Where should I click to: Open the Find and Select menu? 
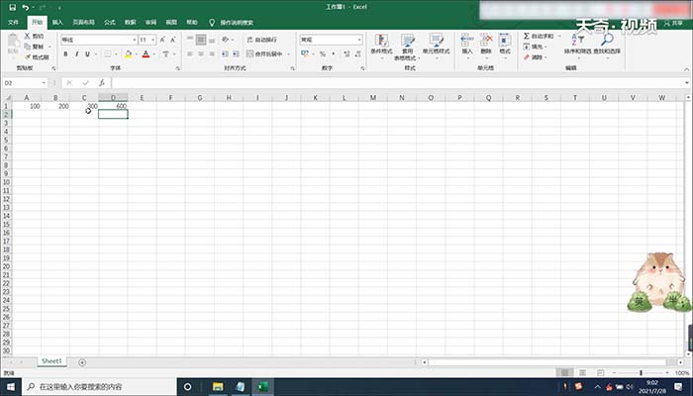[607, 45]
